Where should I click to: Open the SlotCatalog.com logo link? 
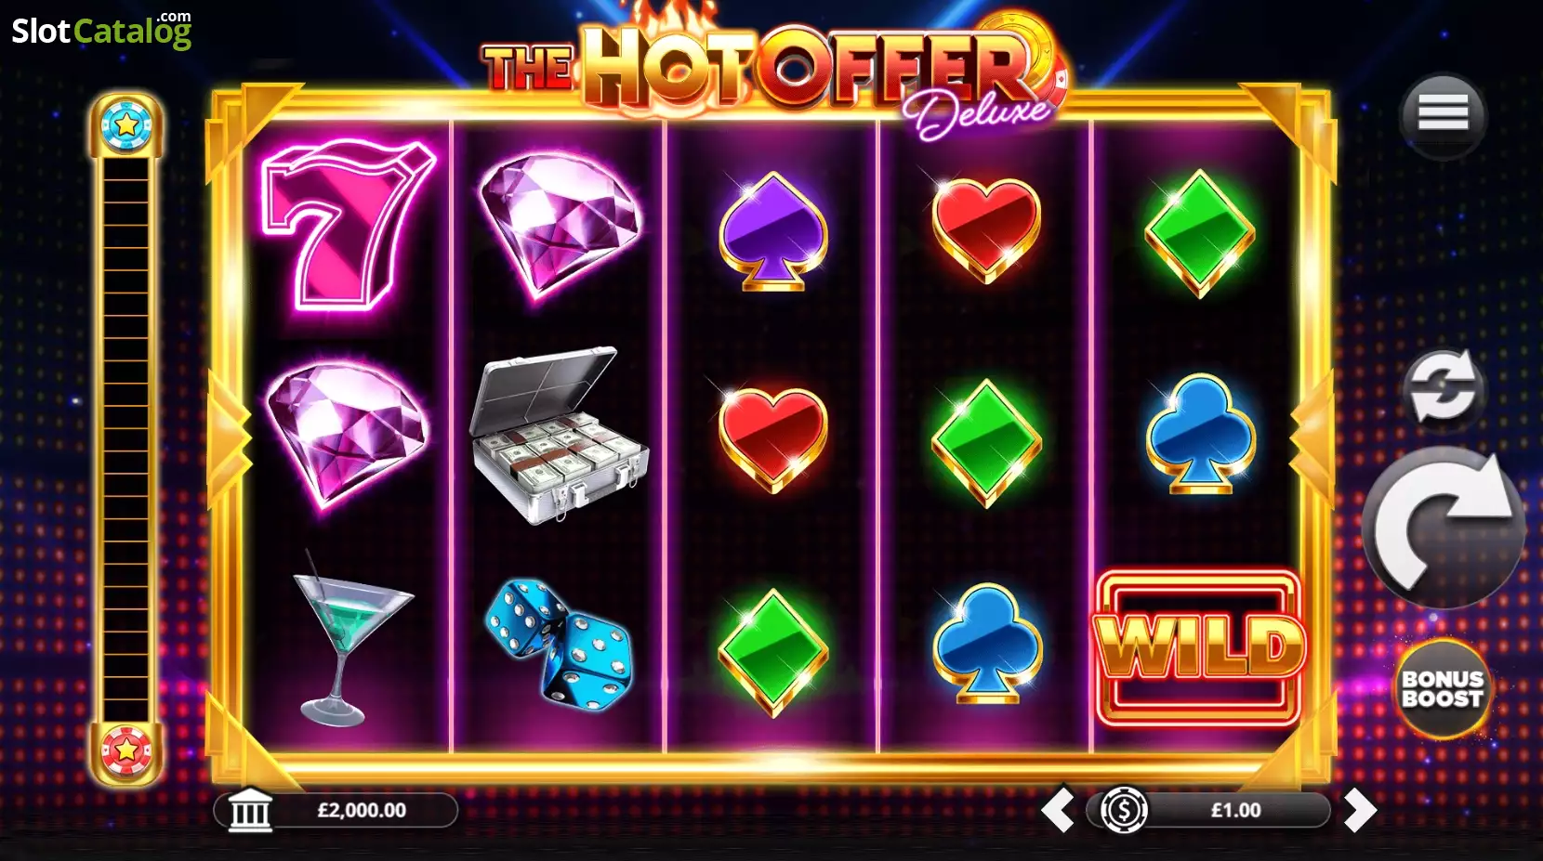[x=101, y=30]
